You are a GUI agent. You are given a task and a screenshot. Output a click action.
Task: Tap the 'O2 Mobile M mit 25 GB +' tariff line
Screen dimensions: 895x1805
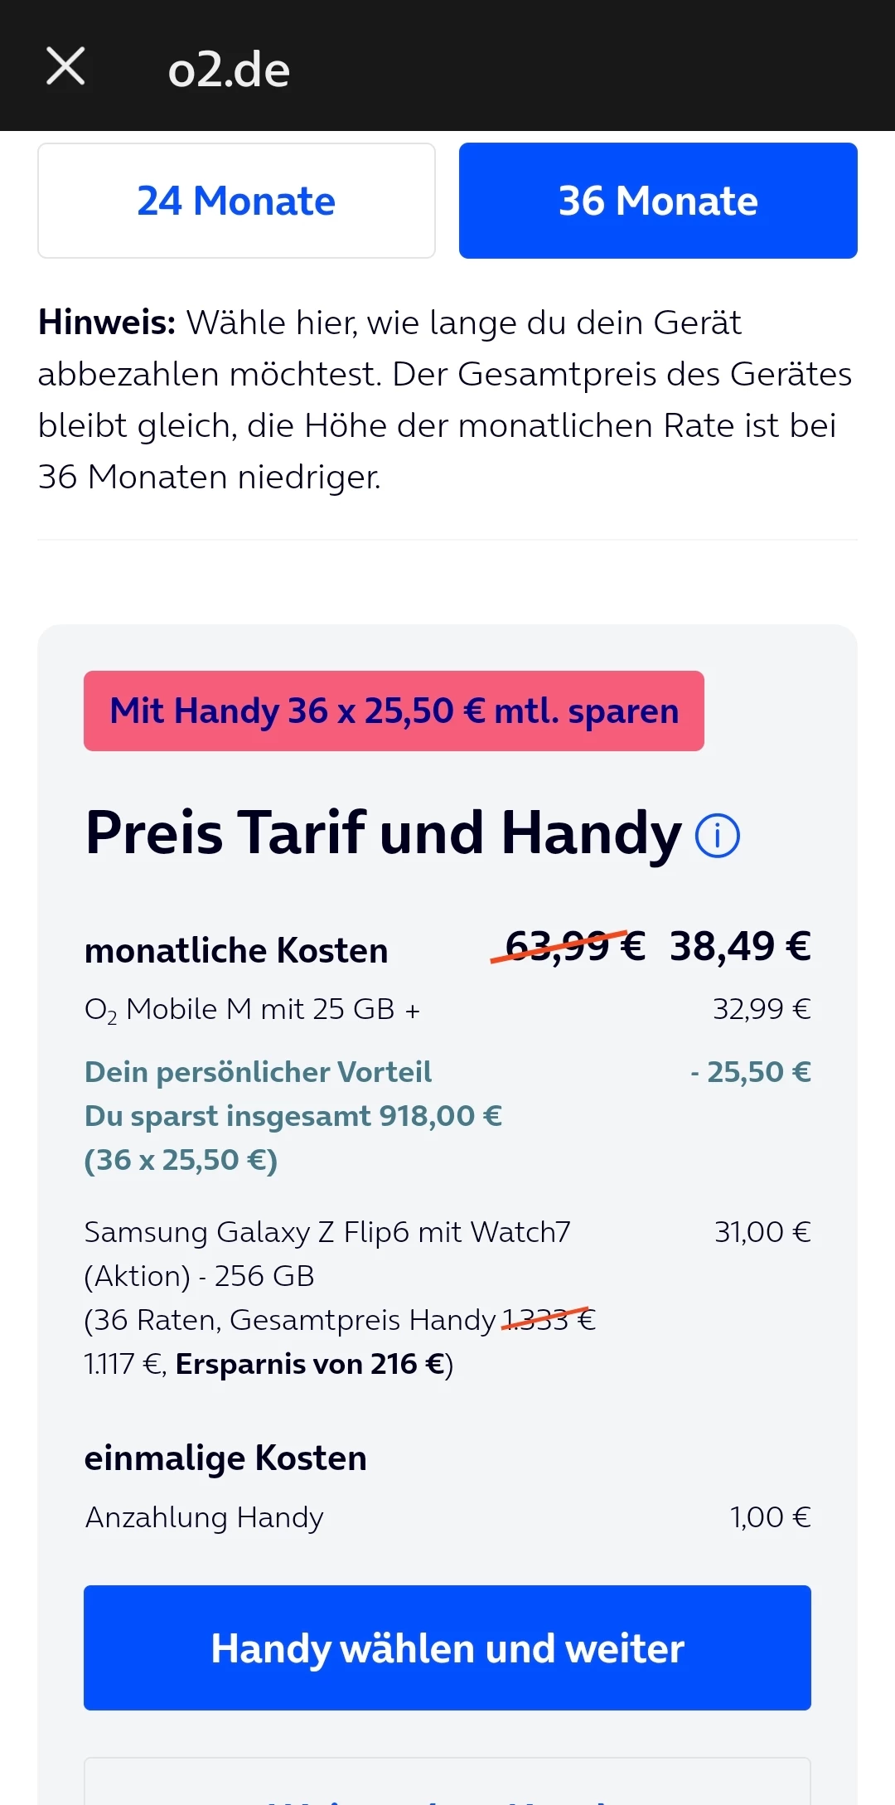(x=252, y=1010)
